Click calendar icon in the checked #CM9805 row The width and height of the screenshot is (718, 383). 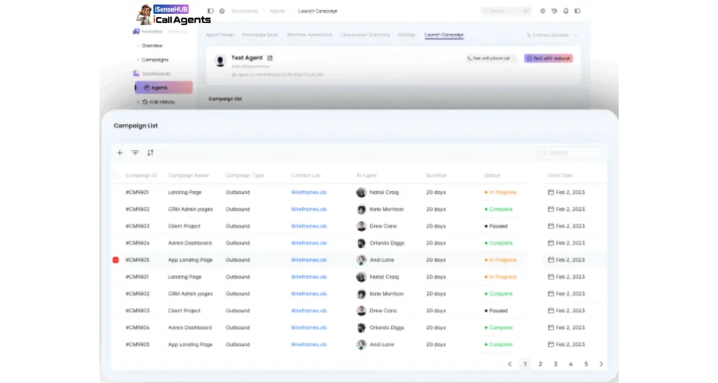[551, 260]
